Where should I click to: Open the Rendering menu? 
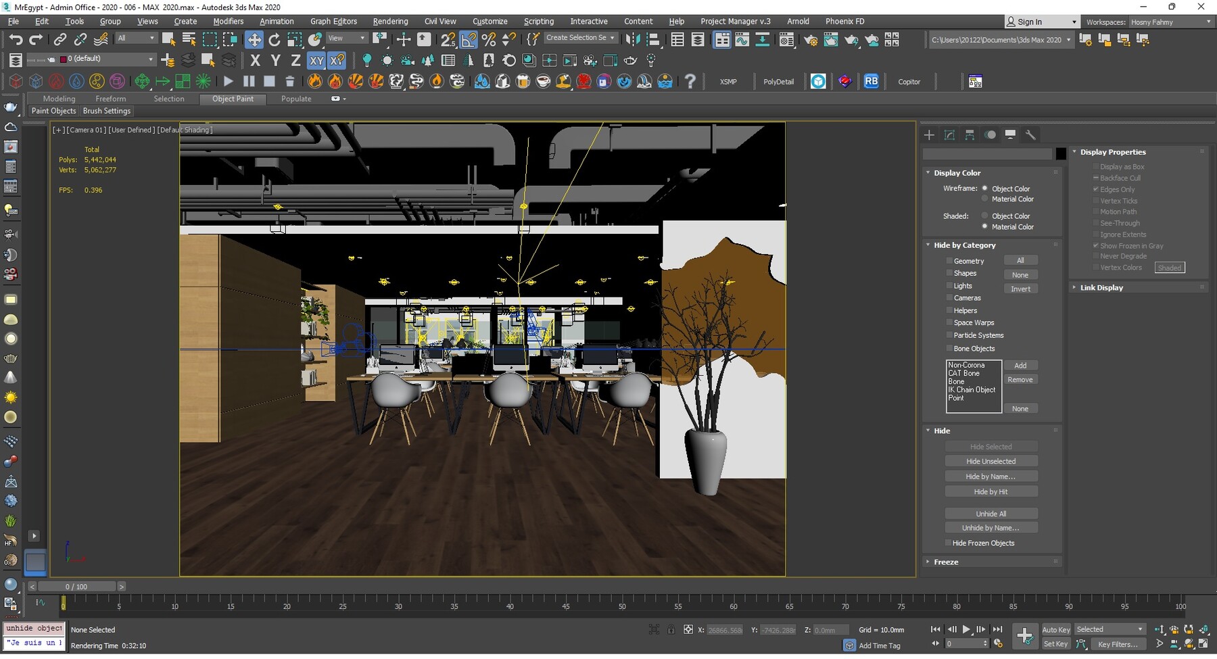pyautogui.click(x=390, y=21)
